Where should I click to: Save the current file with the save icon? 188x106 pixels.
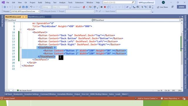click(23, 7)
